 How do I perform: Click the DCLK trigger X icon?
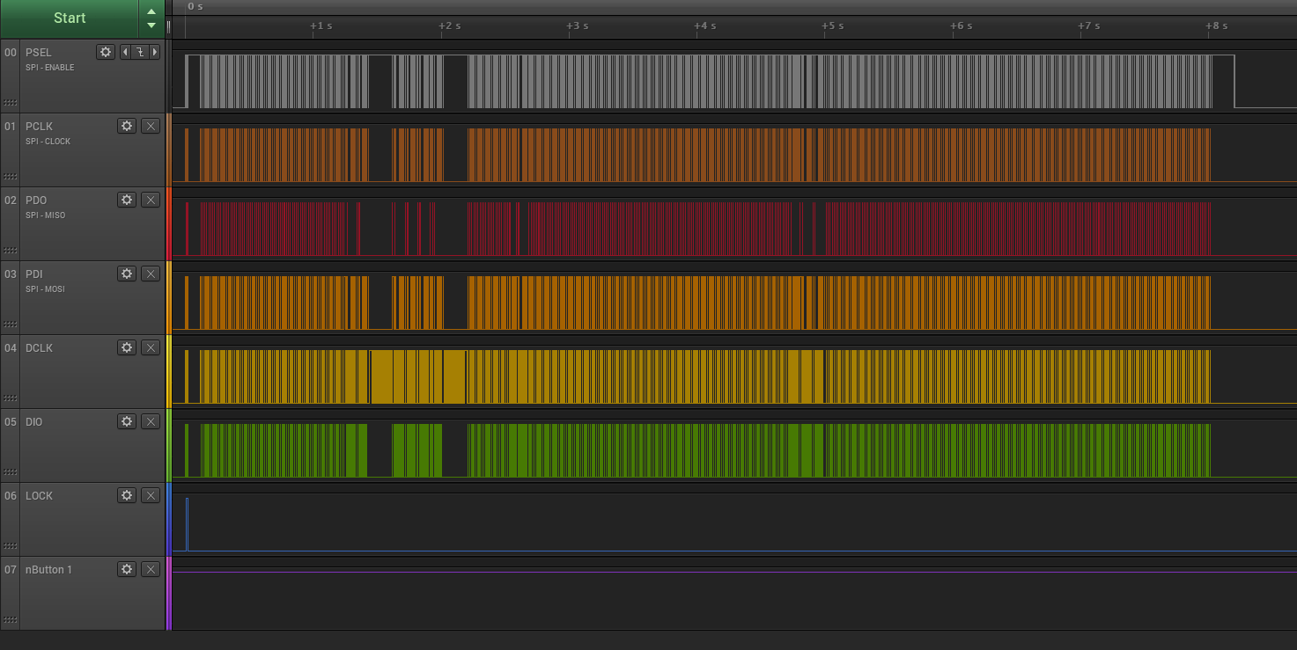[x=151, y=347]
